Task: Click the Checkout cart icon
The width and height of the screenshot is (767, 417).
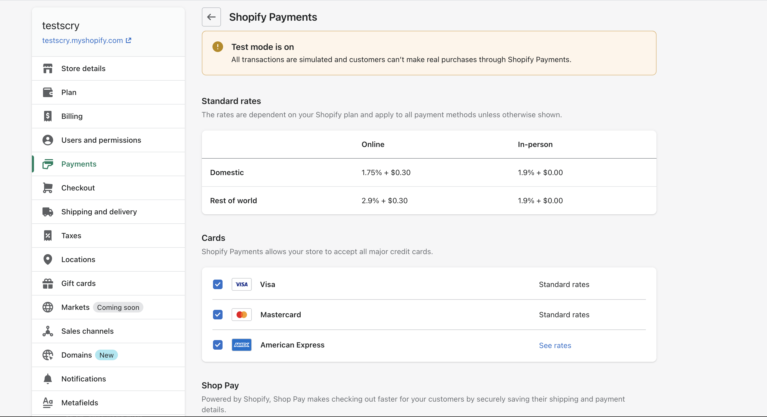Action: [x=48, y=188]
